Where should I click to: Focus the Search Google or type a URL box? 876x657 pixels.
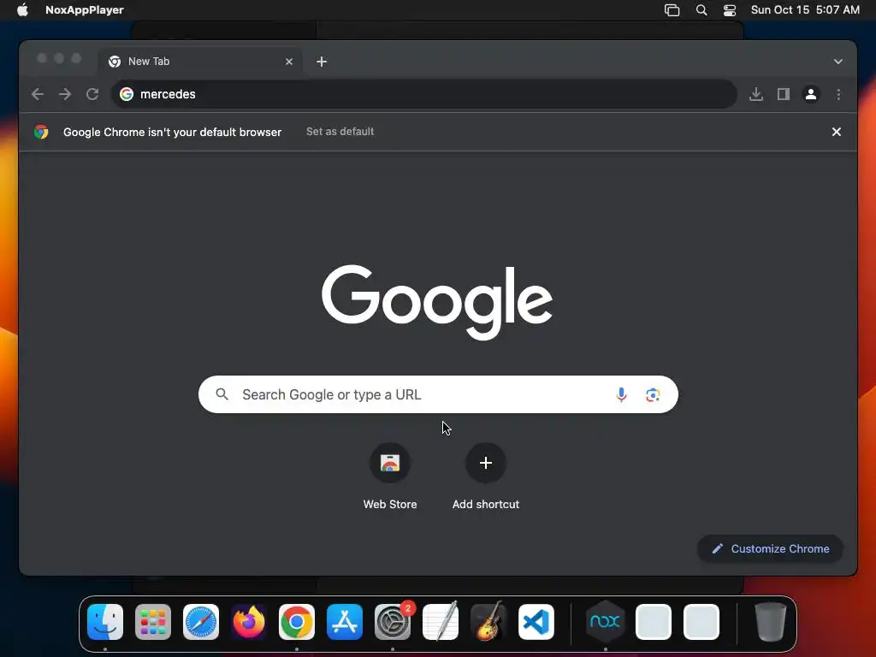(x=438, y=394)
